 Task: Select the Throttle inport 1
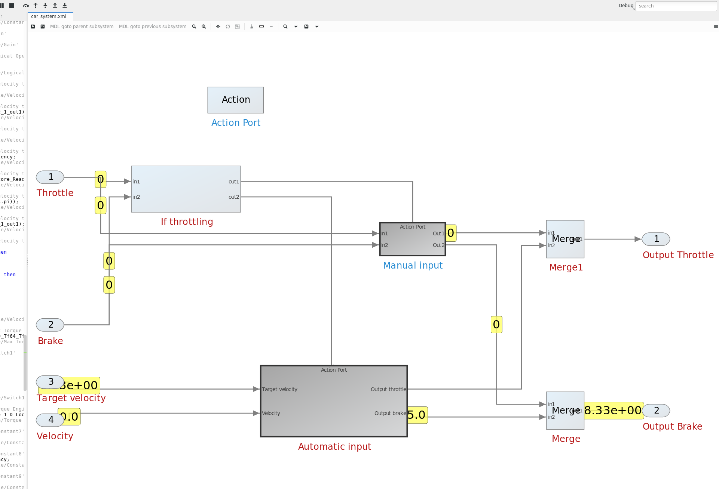tap(50, 177)
